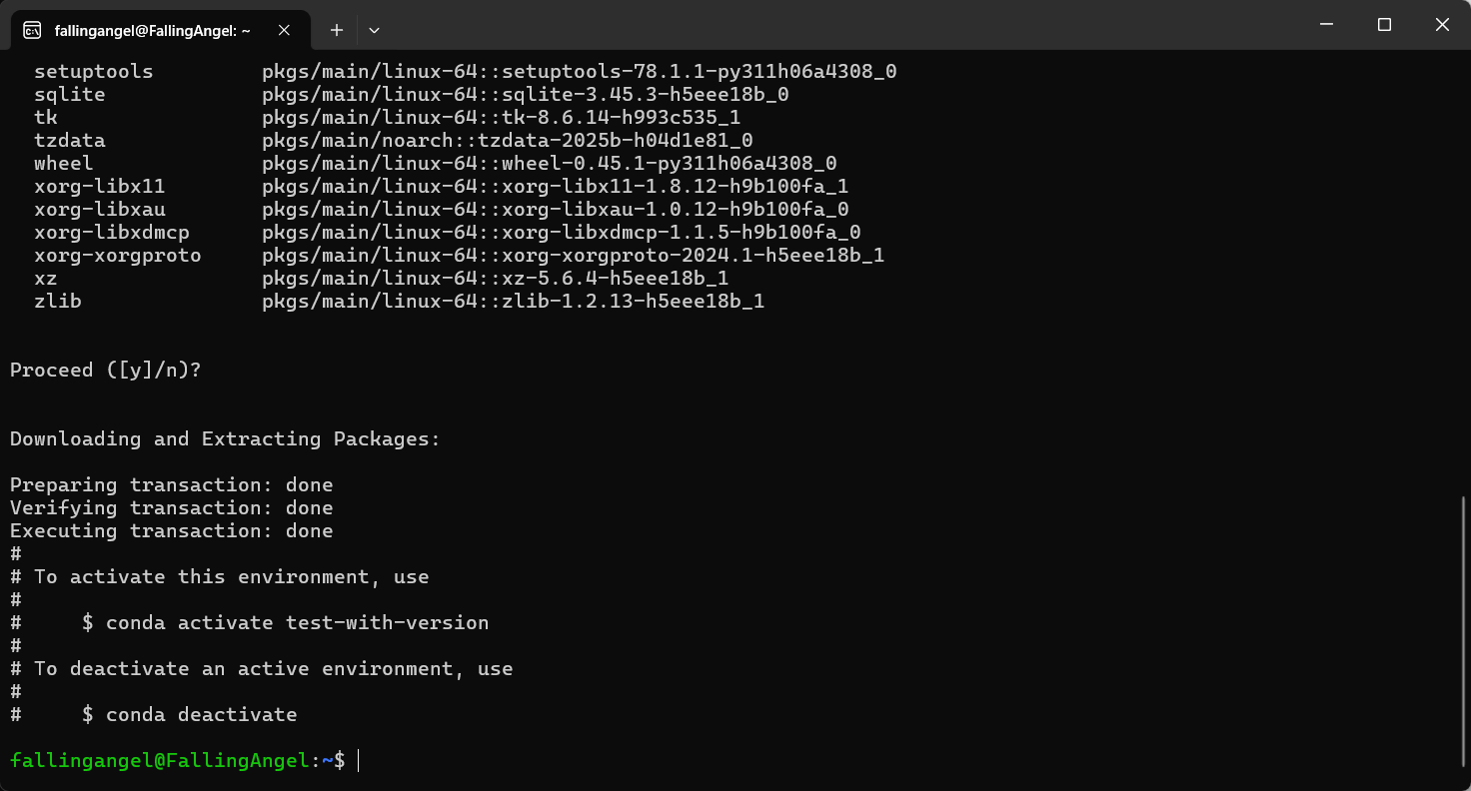Image resolution: width=1471 pixels, height=791 pixels.
Task: Open a new terminal tab with plus
Action: point(337,30)
